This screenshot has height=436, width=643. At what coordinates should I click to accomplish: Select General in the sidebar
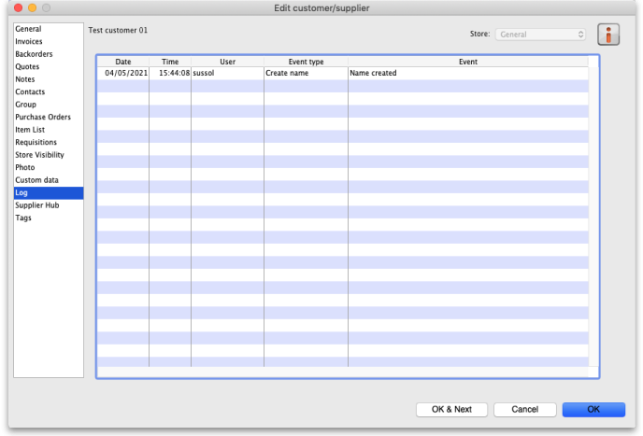coord(29,29)
